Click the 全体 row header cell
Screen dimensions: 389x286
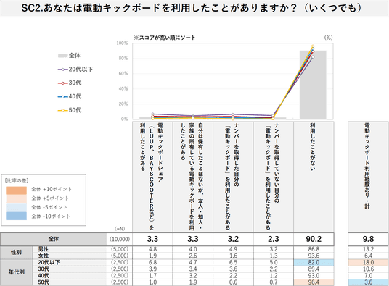coord(54,239)
